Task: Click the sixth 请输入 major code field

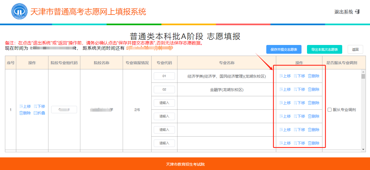Action: (164, 143)
